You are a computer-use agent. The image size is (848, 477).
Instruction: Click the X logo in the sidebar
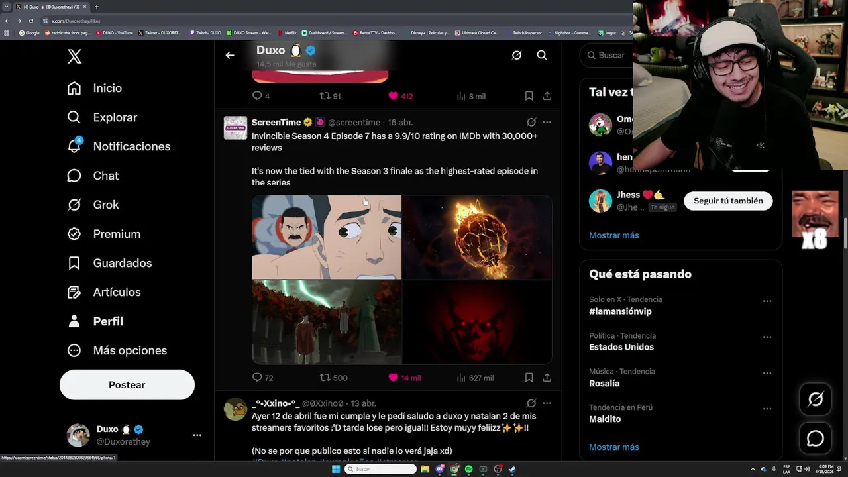[x=74, y=56]
